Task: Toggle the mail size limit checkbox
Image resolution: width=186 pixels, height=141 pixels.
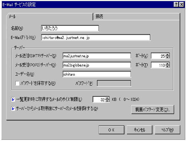Action: tap(13, 99)
